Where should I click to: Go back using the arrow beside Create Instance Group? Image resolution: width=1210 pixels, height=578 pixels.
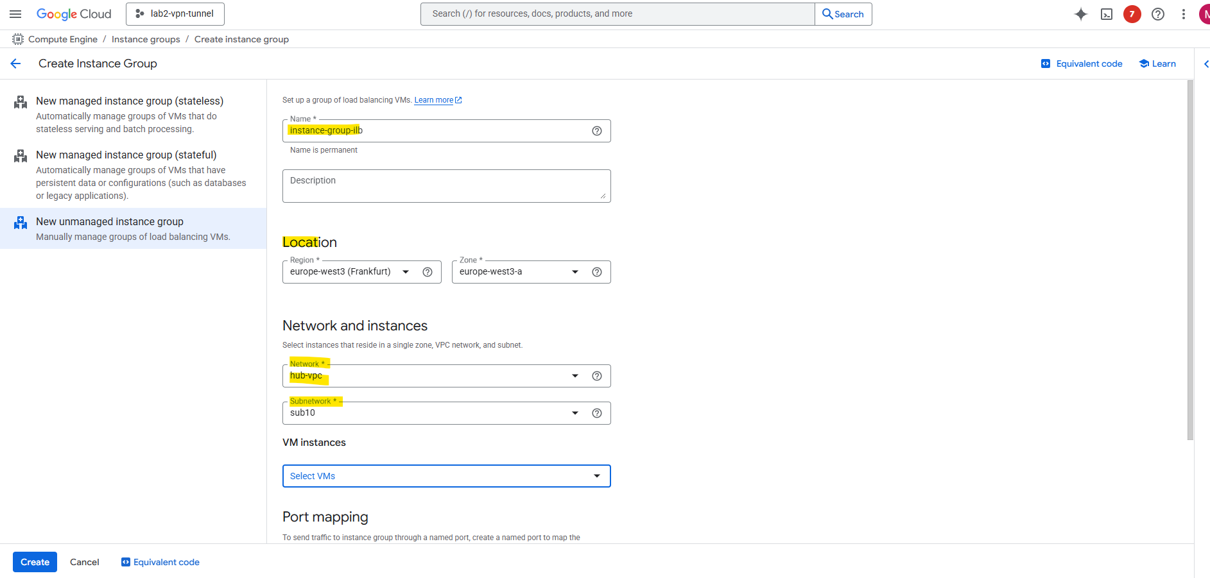tap(16, 64)
